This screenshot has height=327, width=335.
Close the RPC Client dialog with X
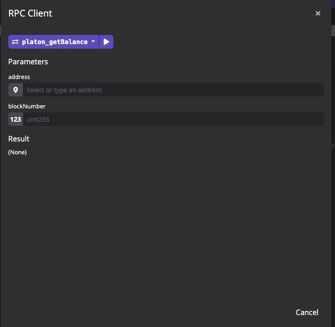tap(318, 13)
